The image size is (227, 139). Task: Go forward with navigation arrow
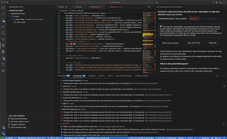coord(72,2)
